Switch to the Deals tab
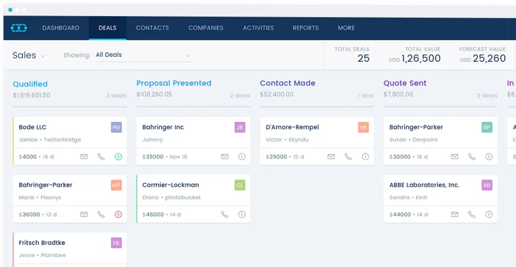Screen dimensions: 516x267 click(107, 28)
